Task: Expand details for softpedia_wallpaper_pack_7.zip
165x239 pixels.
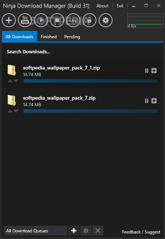Action: pyautogui.click(x=154, y=101)
